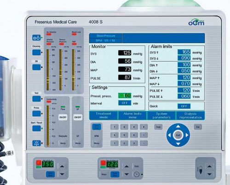The image size is (230, 185).
Task: Click the red Conductivity alarm indicator
Action: 49,102
